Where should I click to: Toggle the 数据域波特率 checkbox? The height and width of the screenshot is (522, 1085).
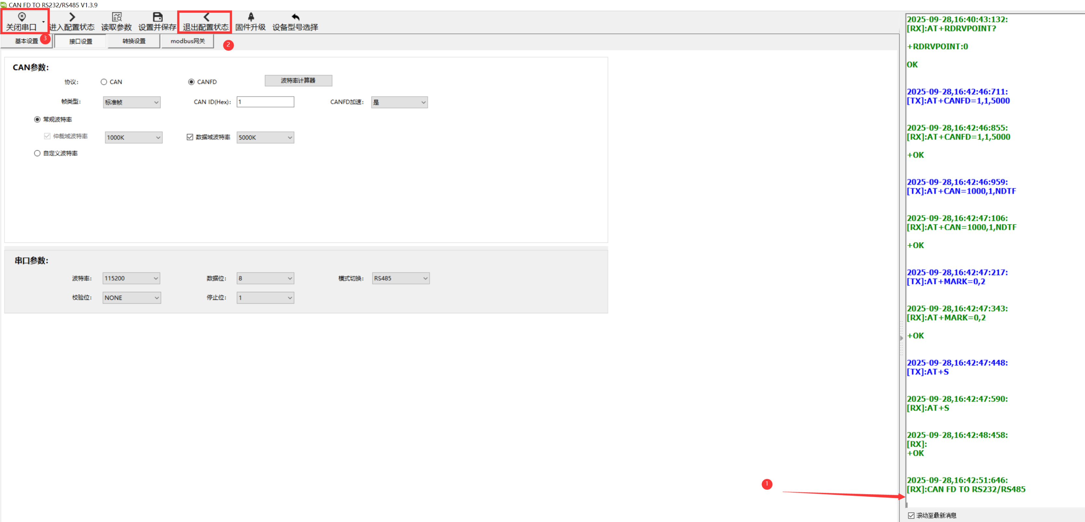click(x=190, y=137)
